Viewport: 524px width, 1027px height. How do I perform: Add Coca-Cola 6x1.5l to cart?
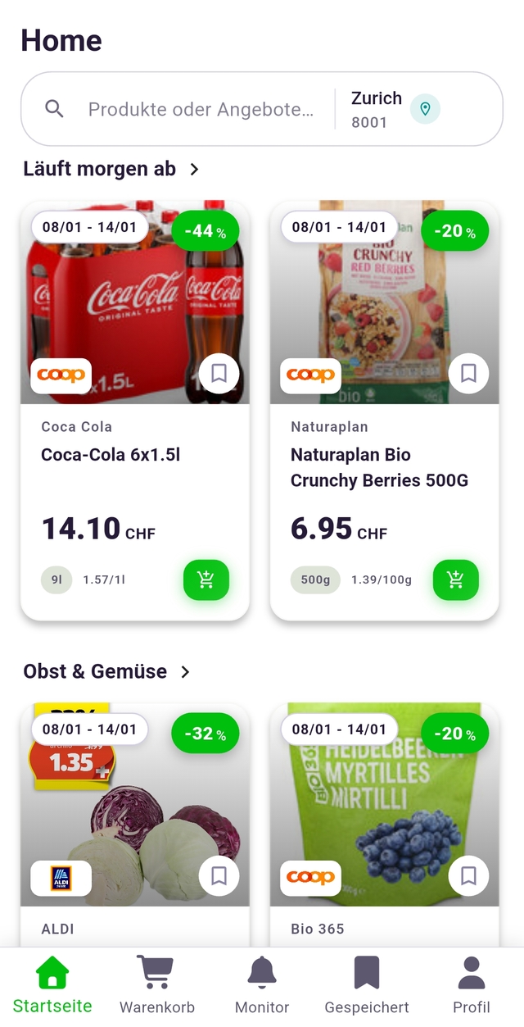(206, 579)
